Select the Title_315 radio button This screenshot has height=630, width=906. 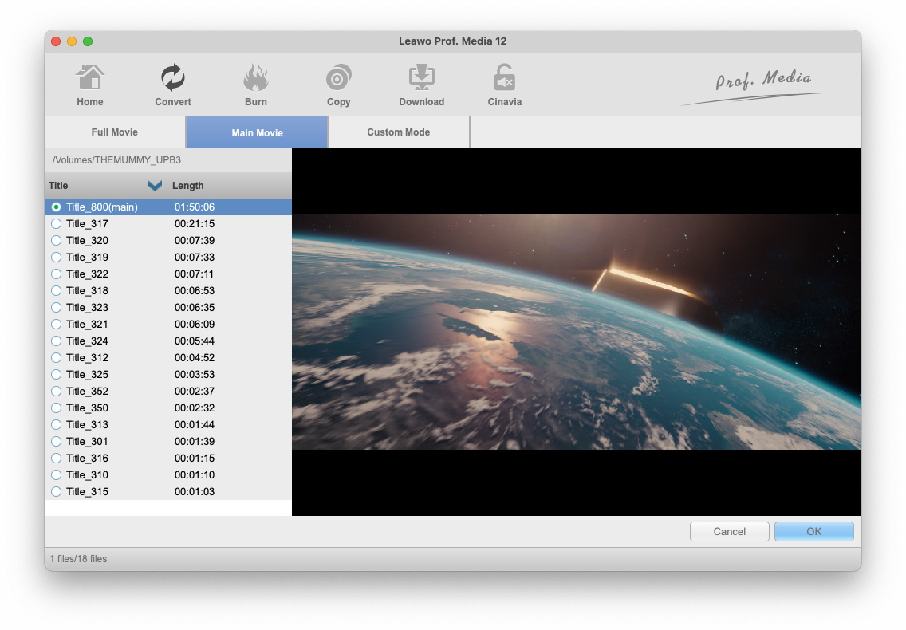56,492
